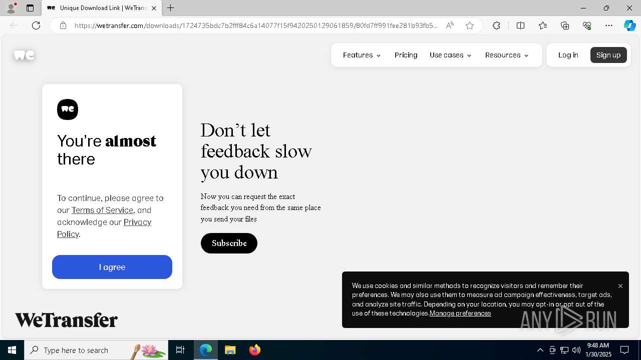
Task: Open the Copilot sidebar icon
Action: coord(629,25)
